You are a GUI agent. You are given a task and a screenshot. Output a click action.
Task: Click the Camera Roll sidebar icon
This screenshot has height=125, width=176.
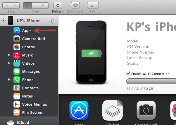coord(17,39)
